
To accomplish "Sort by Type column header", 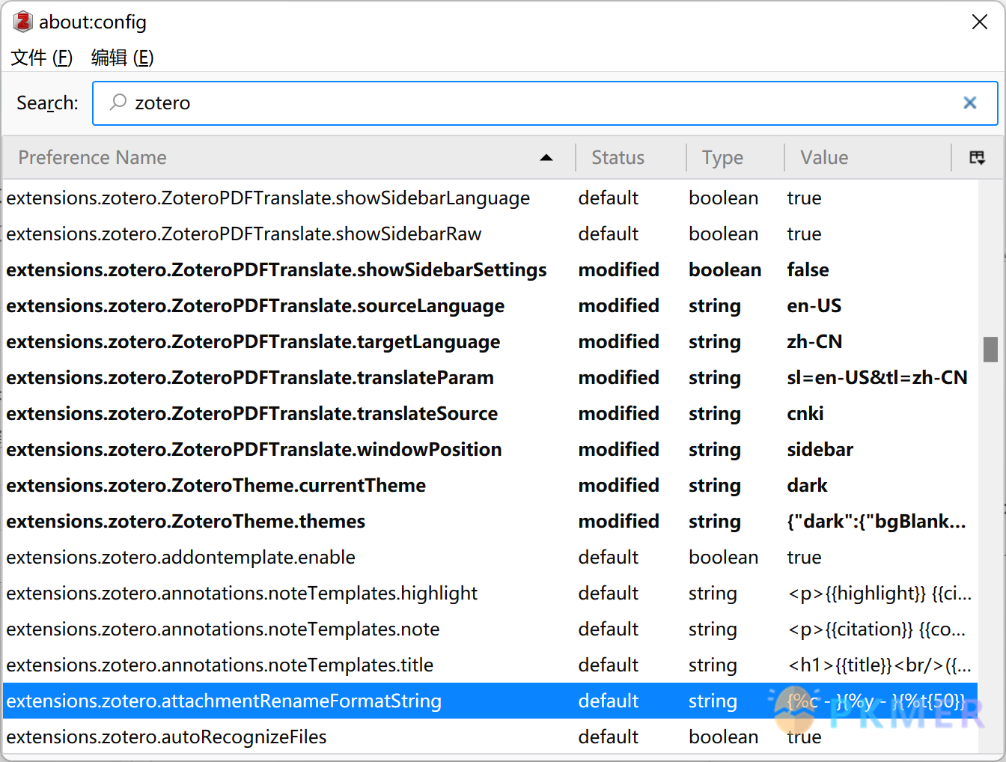I will point(735,157).
